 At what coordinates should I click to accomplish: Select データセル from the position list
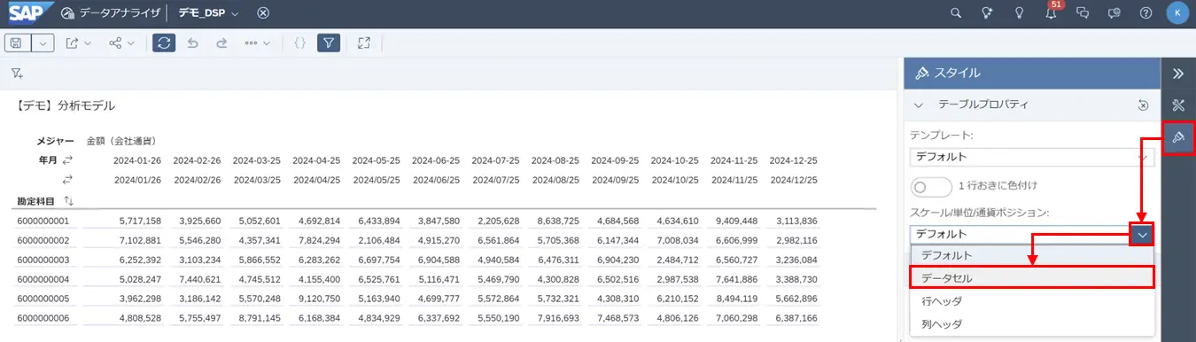(x=1032, y=277)
